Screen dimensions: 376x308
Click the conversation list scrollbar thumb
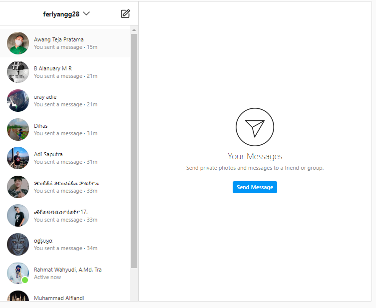click(x=134, y=150)
